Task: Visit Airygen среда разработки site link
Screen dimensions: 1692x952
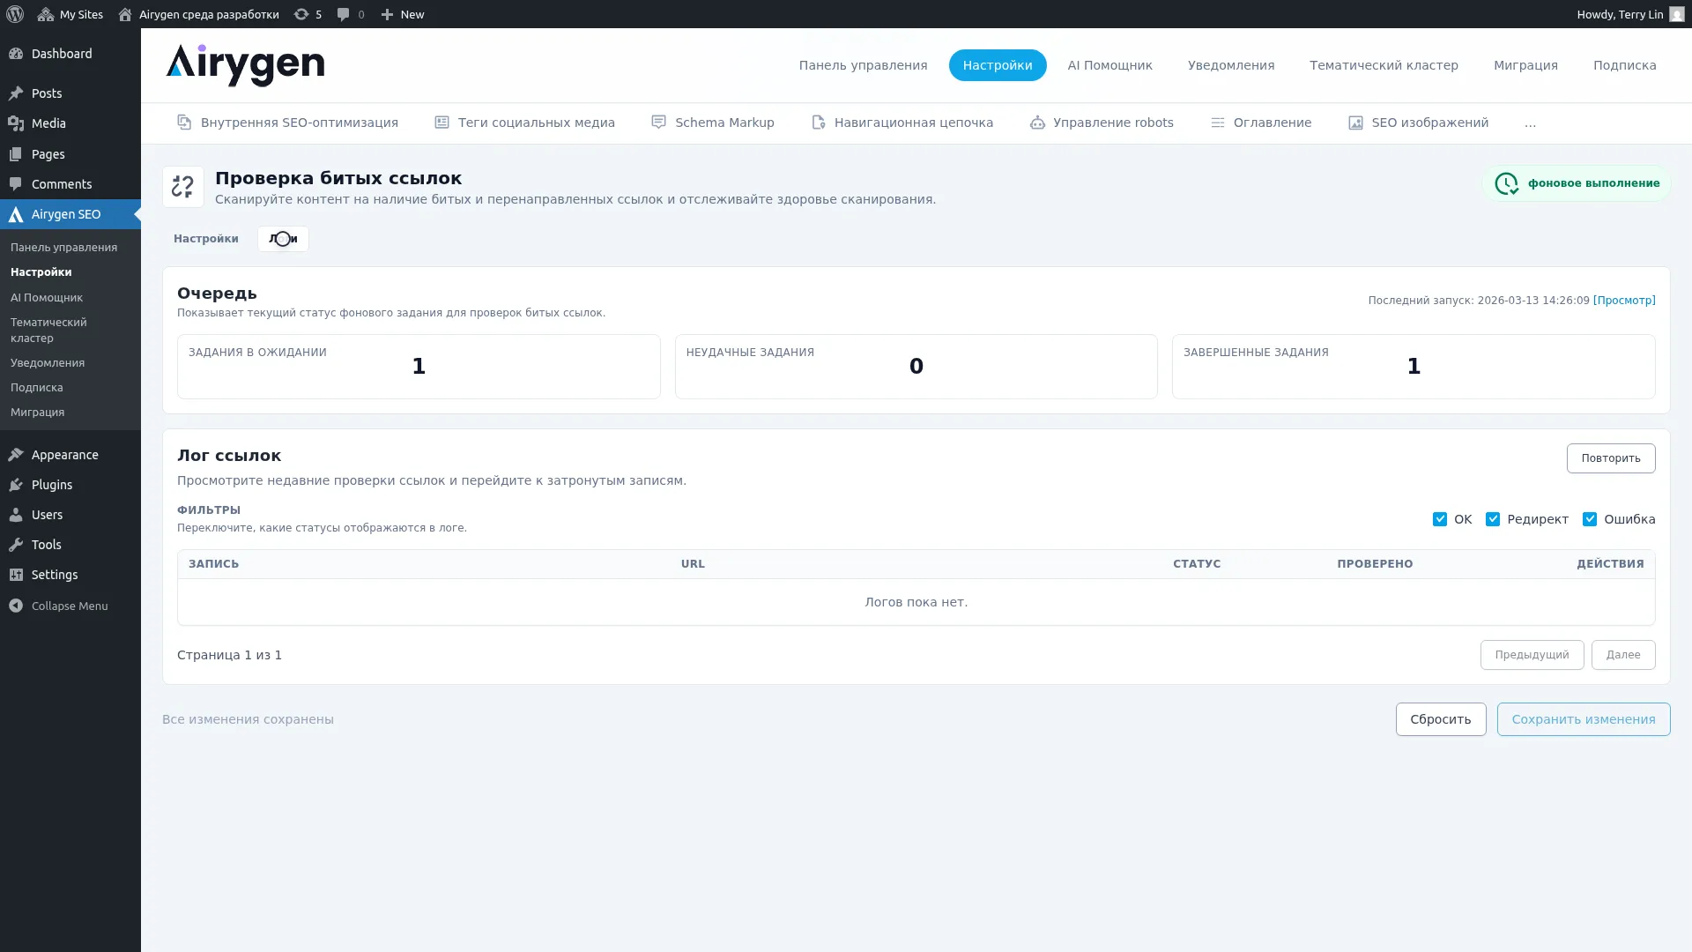Action: click(198, 14)
